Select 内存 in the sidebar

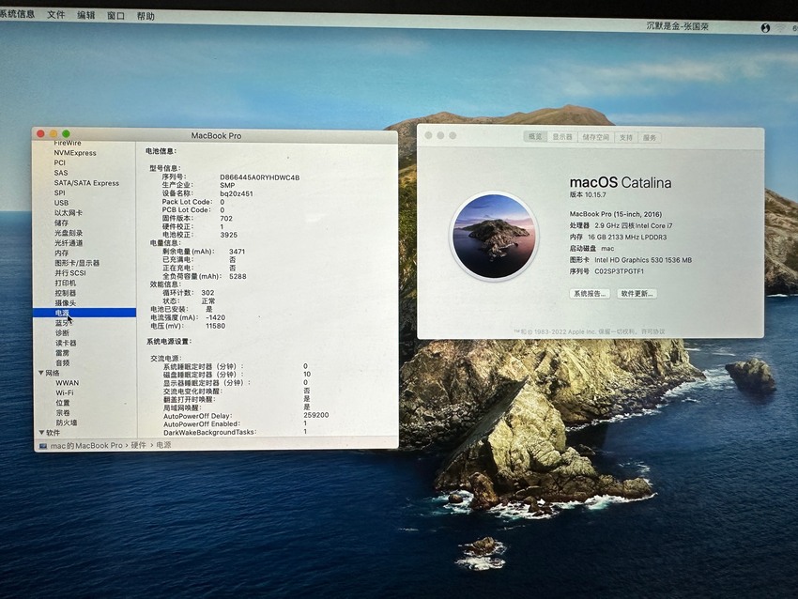click(61, 253)
